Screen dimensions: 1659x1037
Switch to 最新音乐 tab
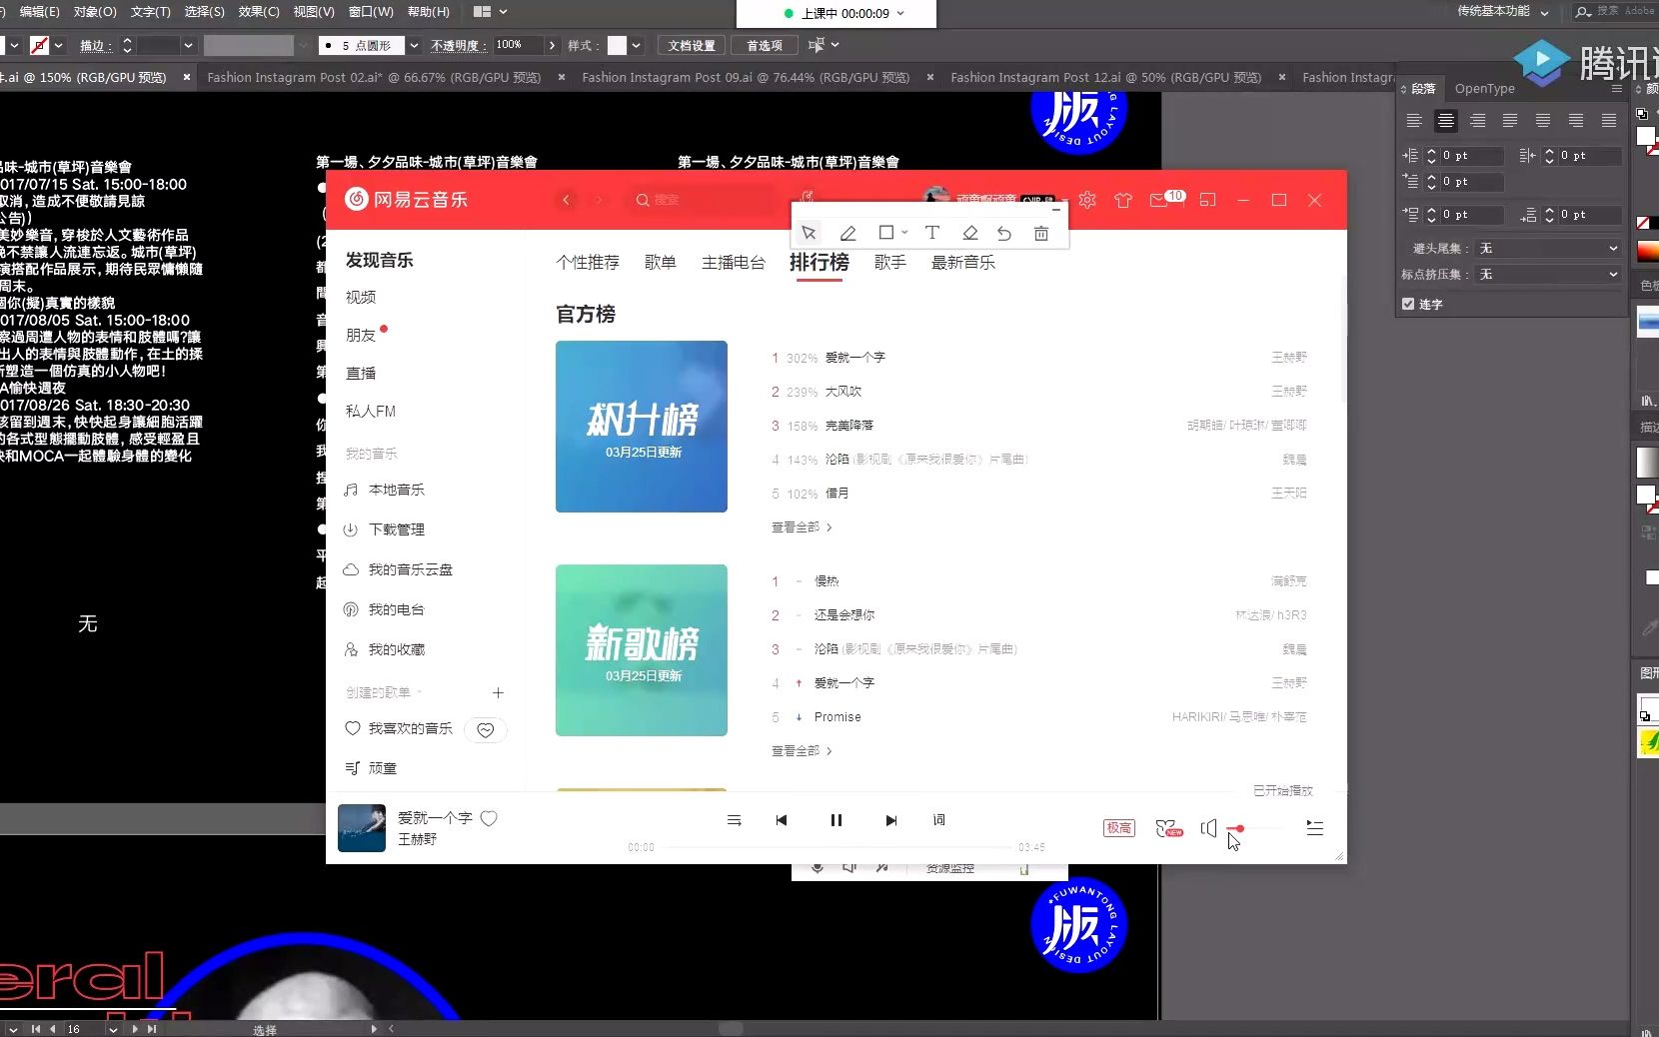(x=962, y=262)
